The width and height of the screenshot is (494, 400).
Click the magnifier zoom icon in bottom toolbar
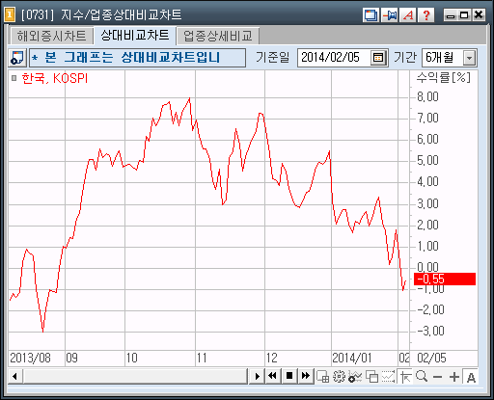(x=422, y=376)
